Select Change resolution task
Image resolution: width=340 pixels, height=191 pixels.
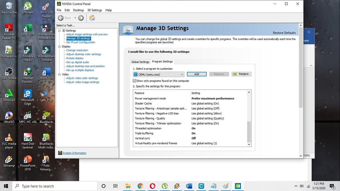tap(77, 50)
